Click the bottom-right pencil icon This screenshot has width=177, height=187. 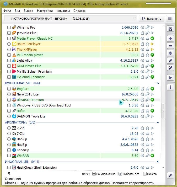170,175
